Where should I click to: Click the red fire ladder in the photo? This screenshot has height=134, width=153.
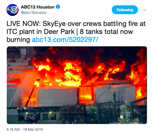pos(32,94)
